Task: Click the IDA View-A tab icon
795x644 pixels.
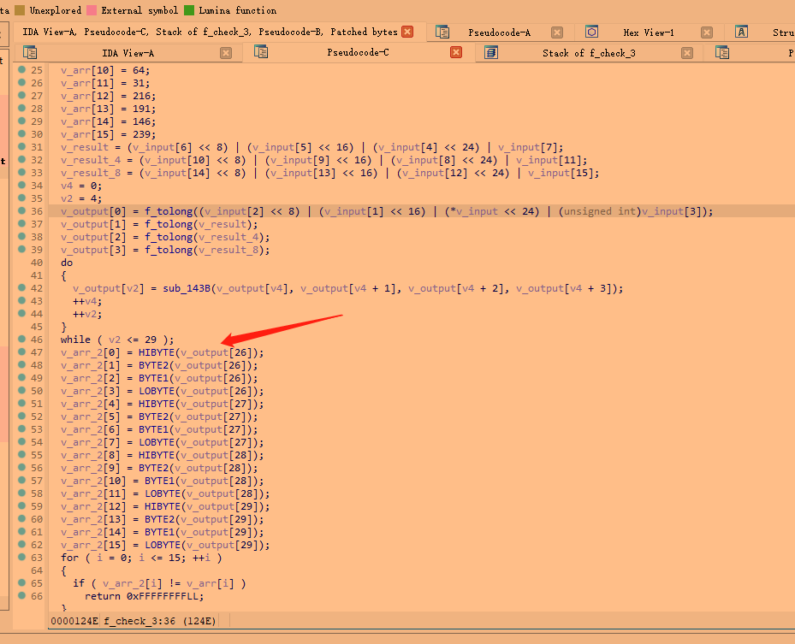Action: coord(32,52)
